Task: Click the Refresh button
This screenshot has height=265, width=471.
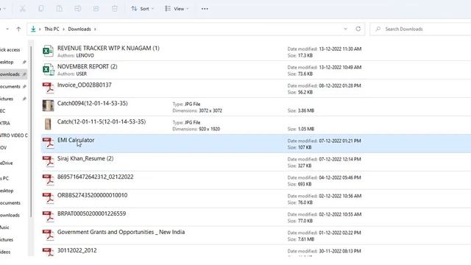Action: point(358,29)
